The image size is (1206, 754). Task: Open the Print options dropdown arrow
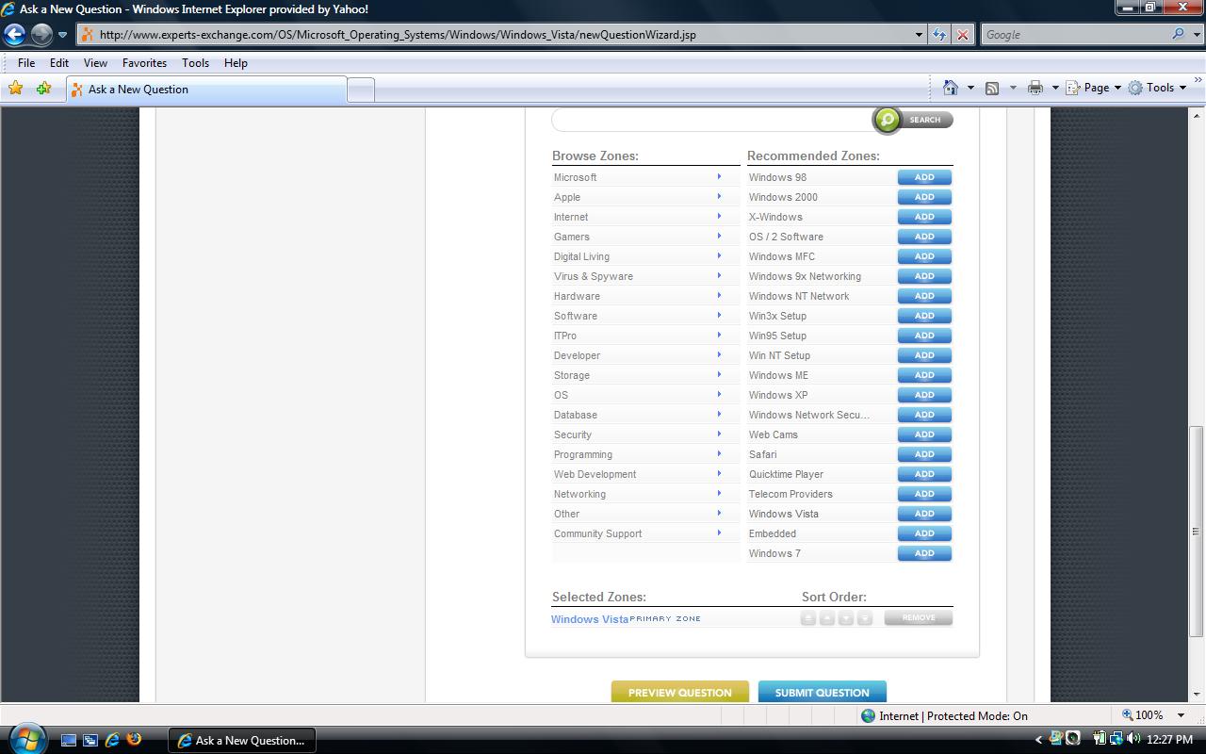click(x=1055, y=88)
